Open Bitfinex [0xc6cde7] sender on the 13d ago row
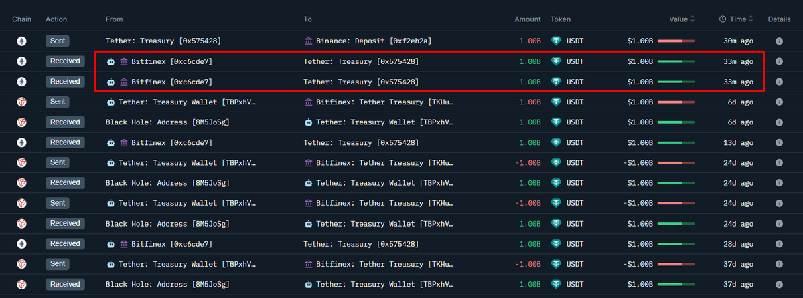The image size is (803, 298). (x=171, y=142)
